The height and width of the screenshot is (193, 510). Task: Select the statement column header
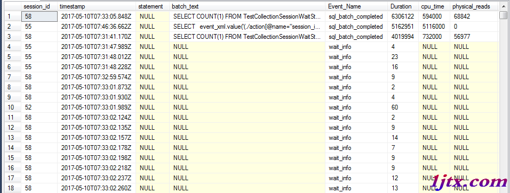point(153,6)
